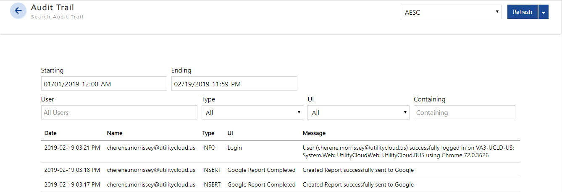Viewport: 562px width, 192px height.
Task: Click the Containing text field
Action: [x=464, y=112]
